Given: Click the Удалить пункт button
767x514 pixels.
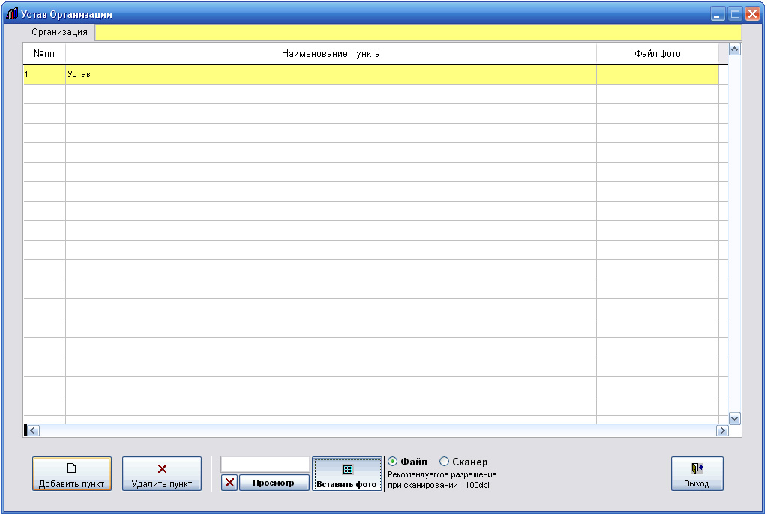Looking at the screenshot, I should [x=162, y=474].
